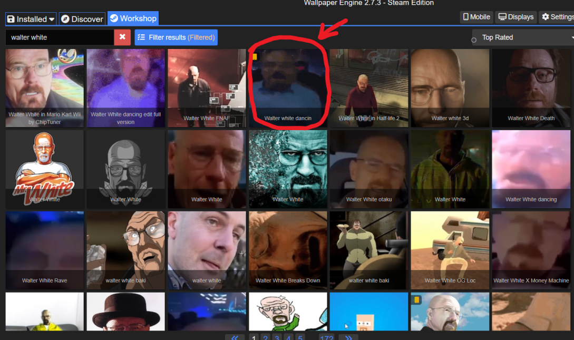Select the 'Walter white dancin' wallpaper
This screenshot has height=340, width=574.
pyautogui.click(x=288, y=88)
